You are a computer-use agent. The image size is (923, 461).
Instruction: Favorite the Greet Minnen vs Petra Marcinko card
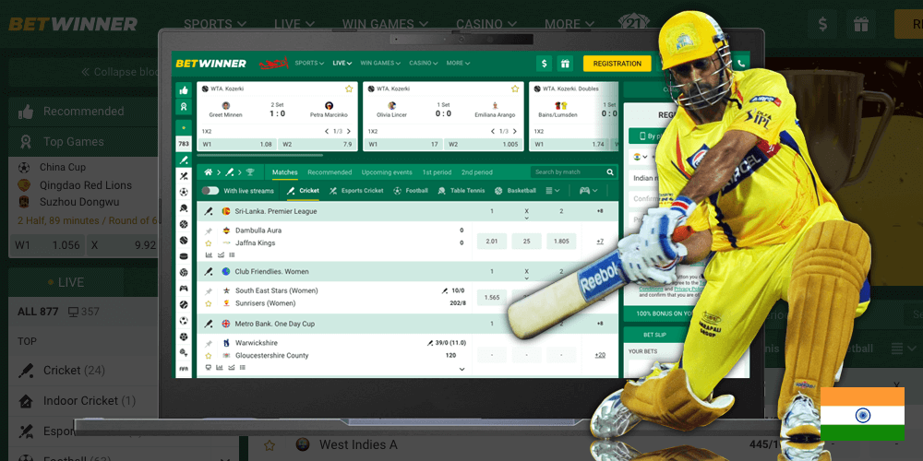click(349, 89)
